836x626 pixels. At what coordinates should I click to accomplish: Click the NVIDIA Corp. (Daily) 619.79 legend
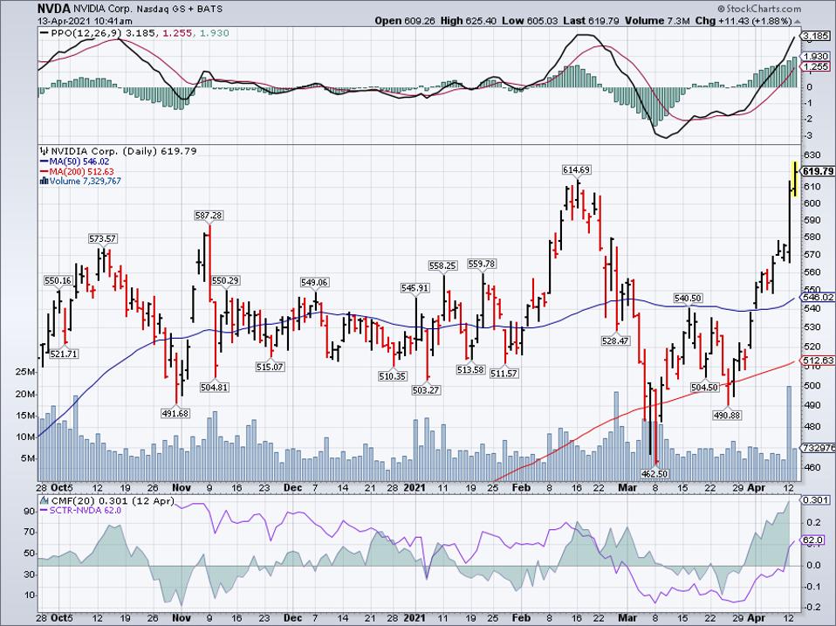[124, 151]
